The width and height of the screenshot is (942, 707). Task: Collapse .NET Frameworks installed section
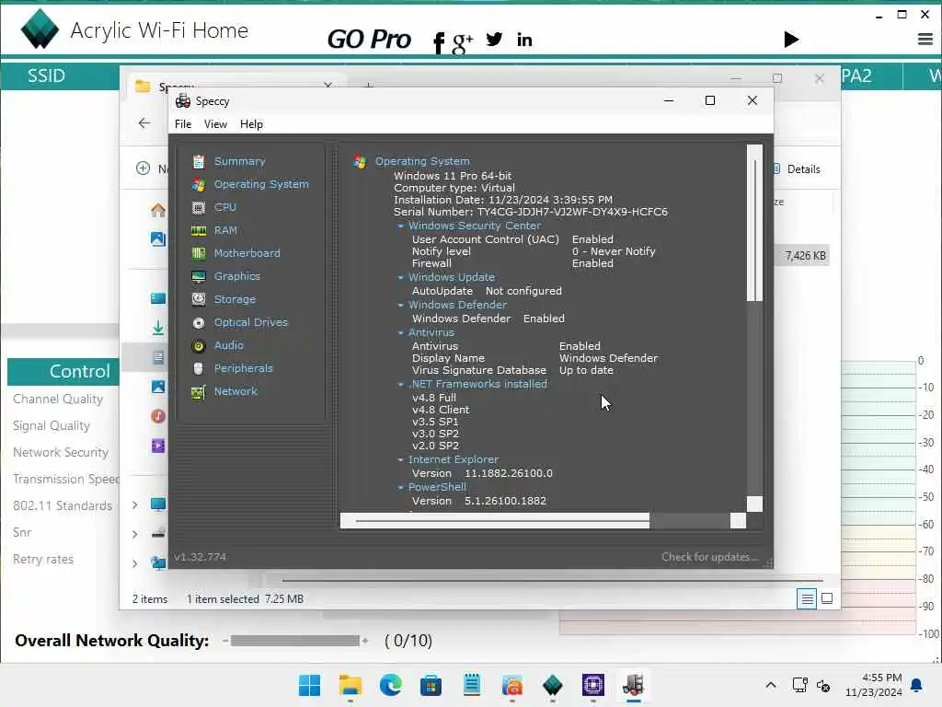coord(401,385)
